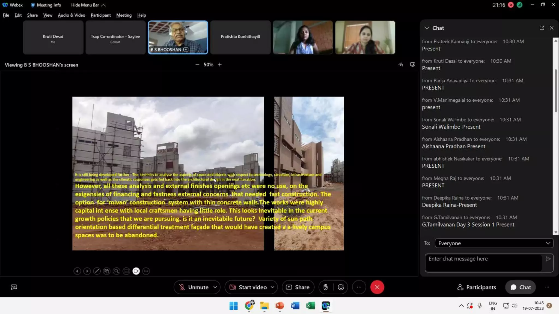Click the slideshow zoom magnifier icon
This screenshot has height=314, width=559.
point(117,271)
